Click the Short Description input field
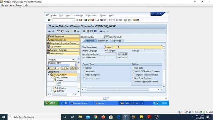 133,47
